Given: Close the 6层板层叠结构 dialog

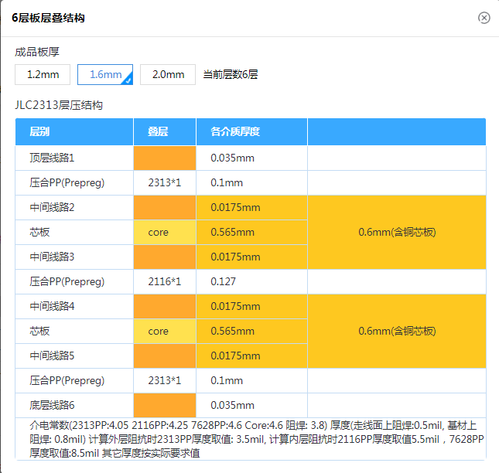Looking at the screenshot, I should [484, 18].
